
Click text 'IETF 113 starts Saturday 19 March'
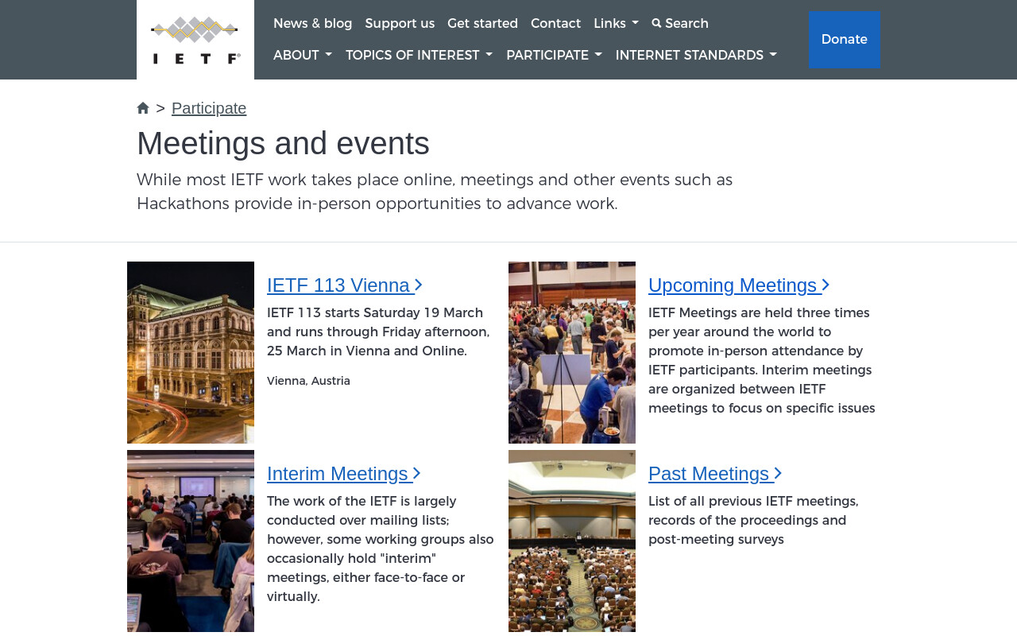click(x=375, y=313)
